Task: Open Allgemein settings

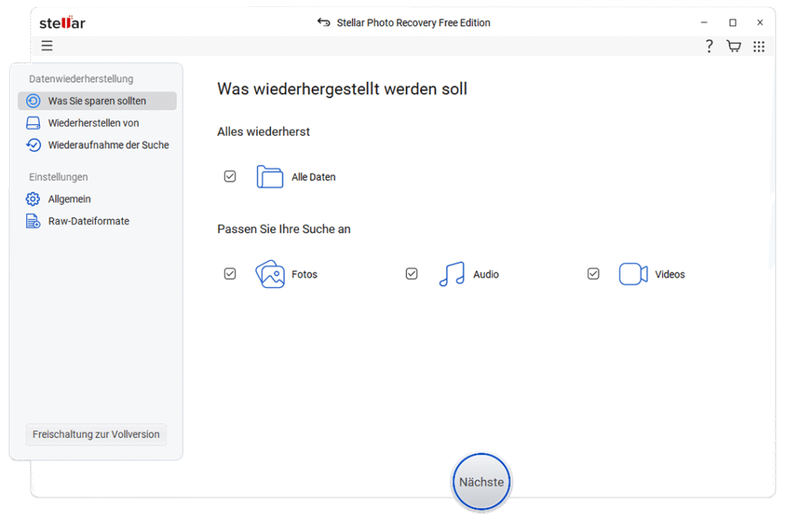Action: click(x=69, y=199)
